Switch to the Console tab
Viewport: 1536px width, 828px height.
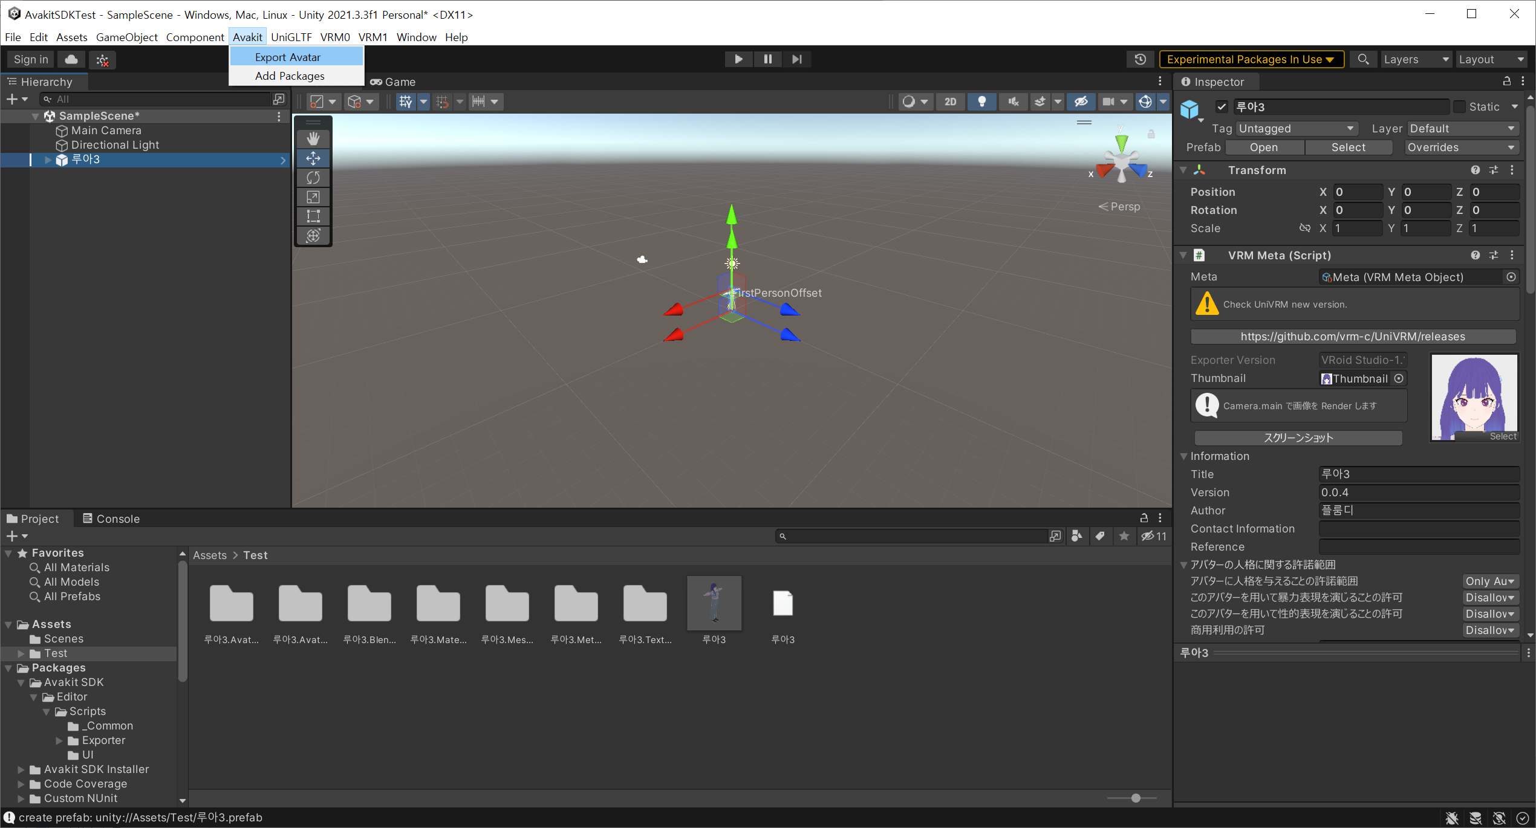click(111, 519)
